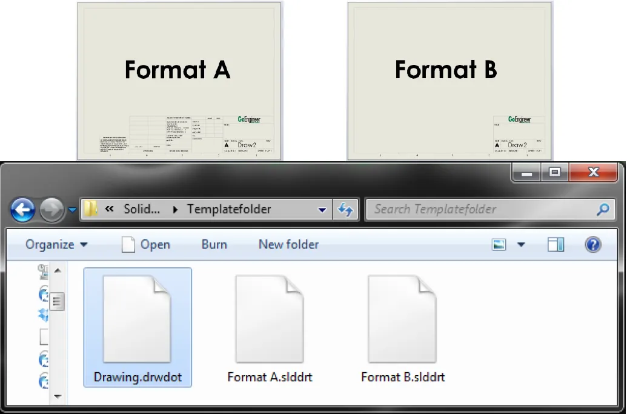Click Open in the command bar

point(154,244)
